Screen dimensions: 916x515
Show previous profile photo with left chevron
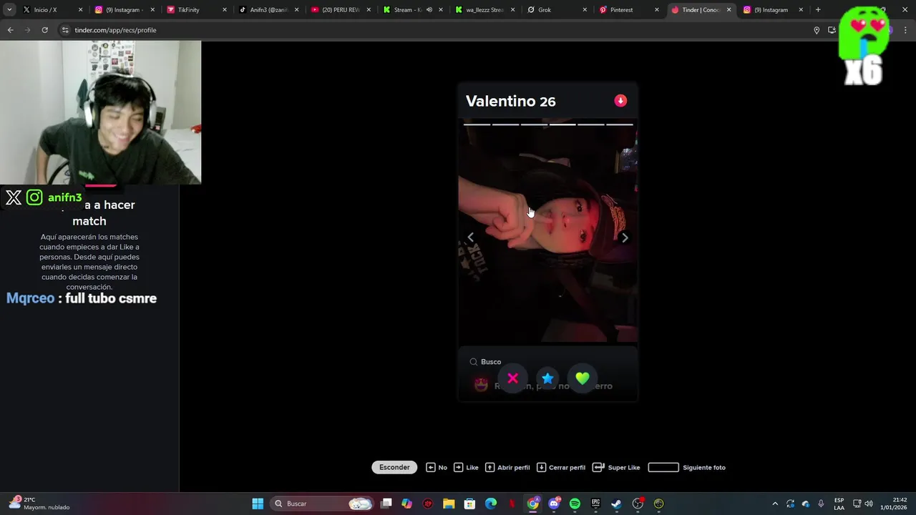point(470,237)
